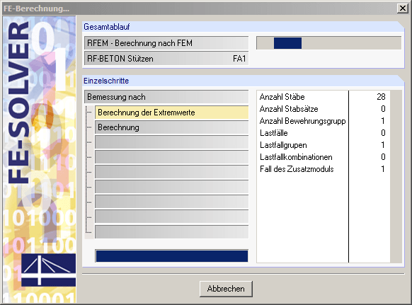Click the 'Lastfallkombinationen' label
The height and width of the screenshot is (305, 412).
[296, 157]
